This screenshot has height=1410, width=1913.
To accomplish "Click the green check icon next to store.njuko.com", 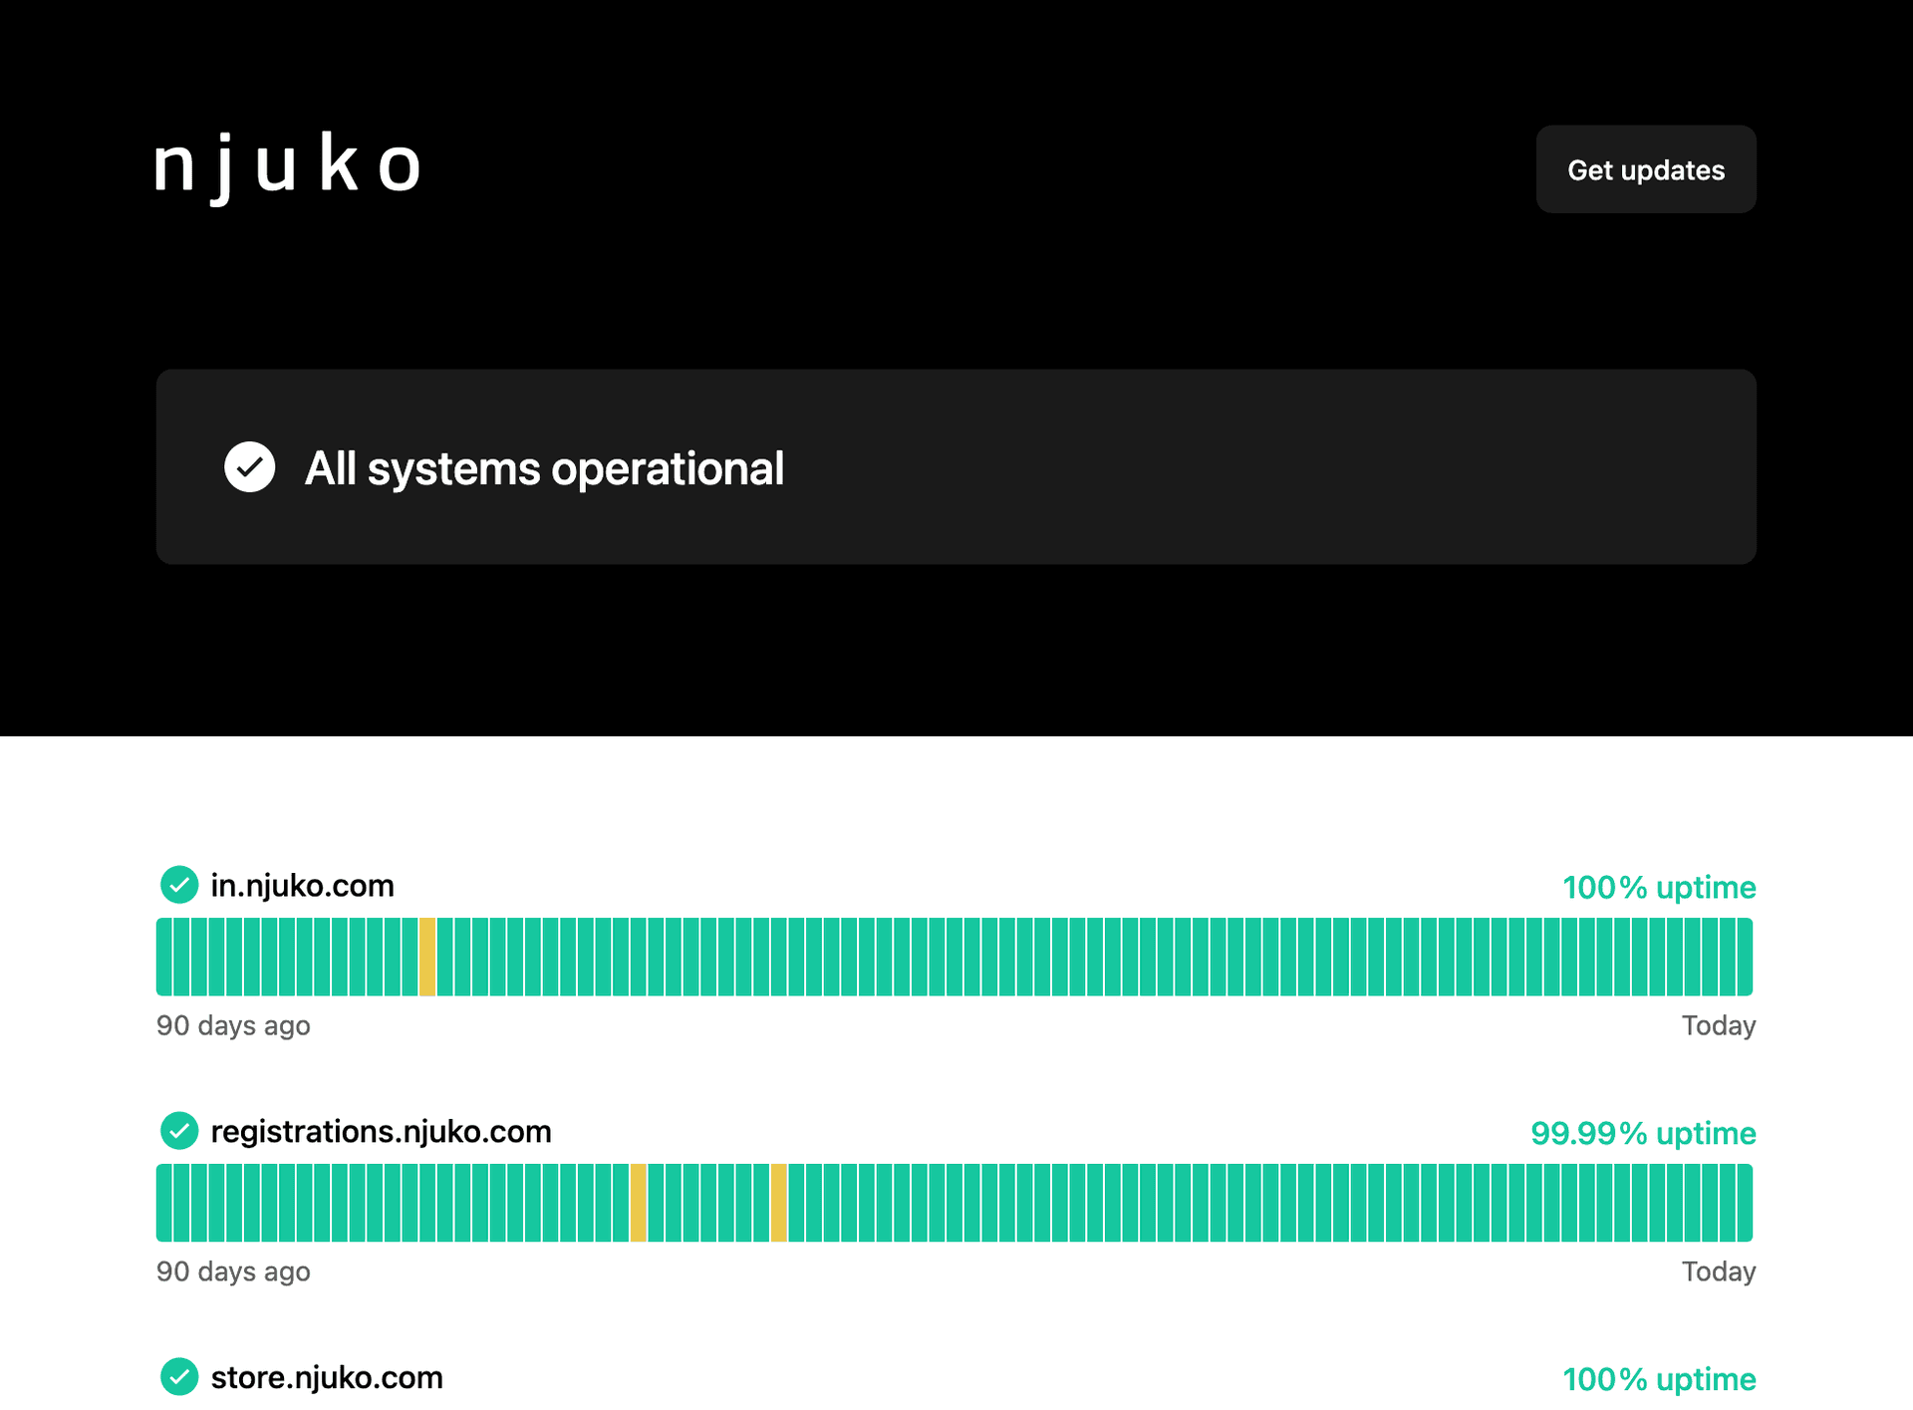I will click(179, 1377).
